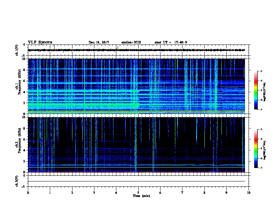280x216 pixels.
Task: Click time axis tick label "4"
Action: coord(116,193)
